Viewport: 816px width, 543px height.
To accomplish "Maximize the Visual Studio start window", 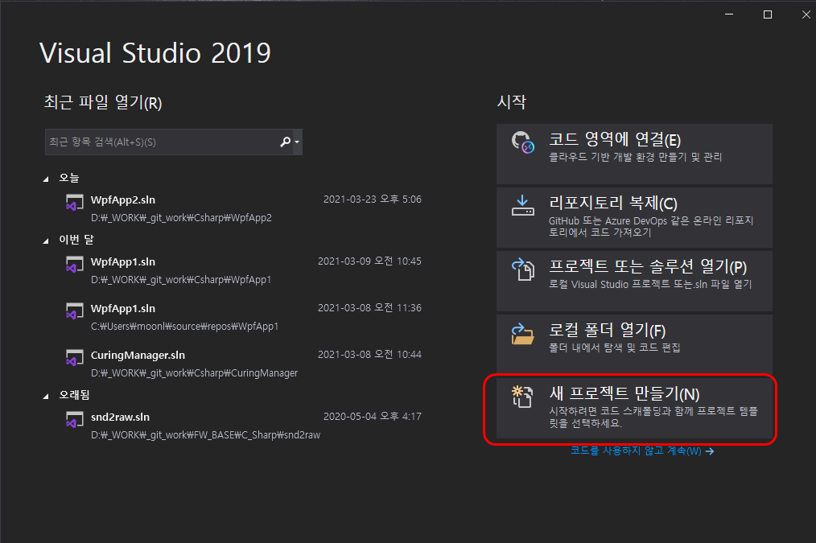I will (768, 14).
